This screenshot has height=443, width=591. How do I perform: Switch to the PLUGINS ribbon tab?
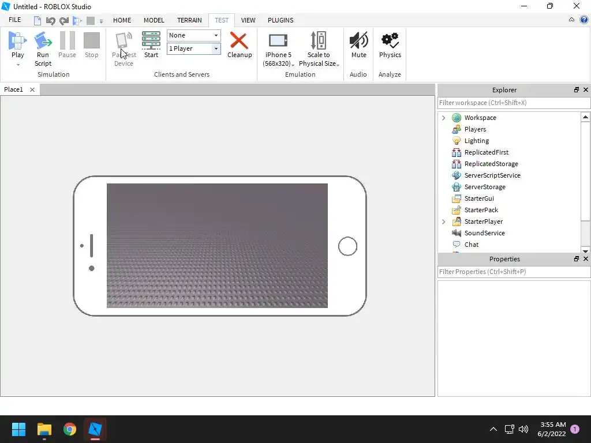(x=280, y=20)
